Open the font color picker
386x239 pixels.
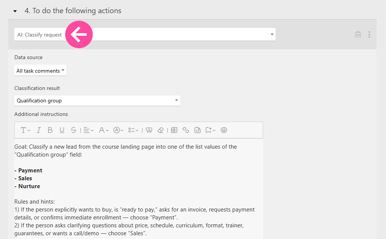point(103,130)
